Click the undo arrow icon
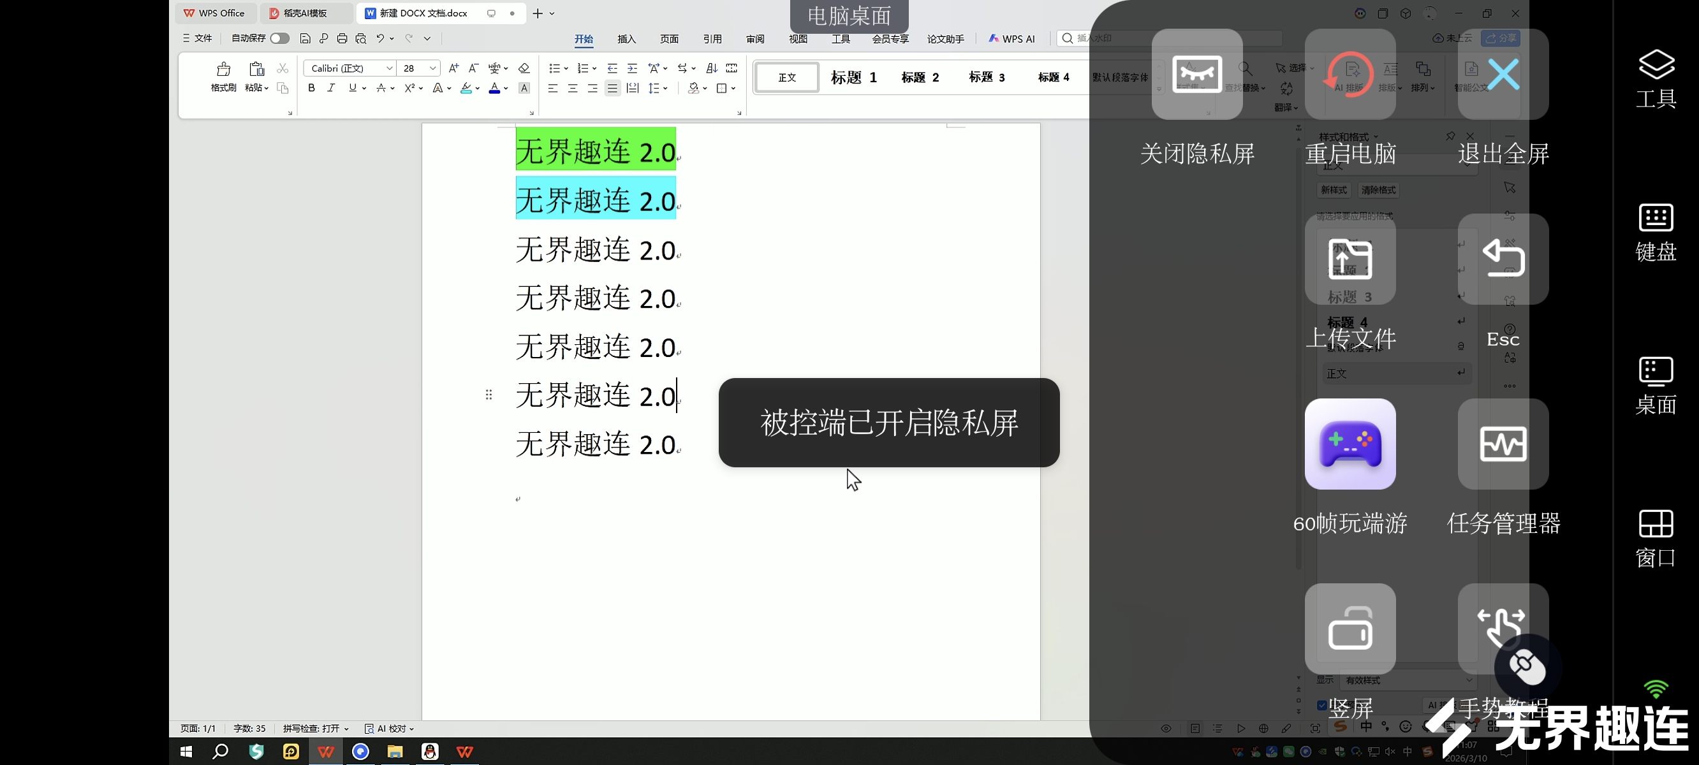 (380, 38)
